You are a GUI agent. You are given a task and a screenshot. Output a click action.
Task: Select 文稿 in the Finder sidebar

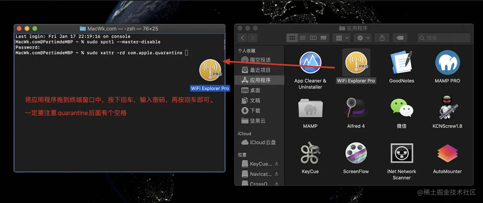coord(260,100)
